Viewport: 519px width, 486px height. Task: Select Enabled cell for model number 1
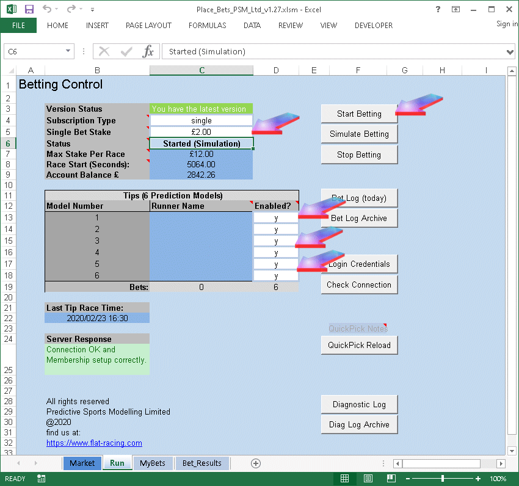click(276, 218)
